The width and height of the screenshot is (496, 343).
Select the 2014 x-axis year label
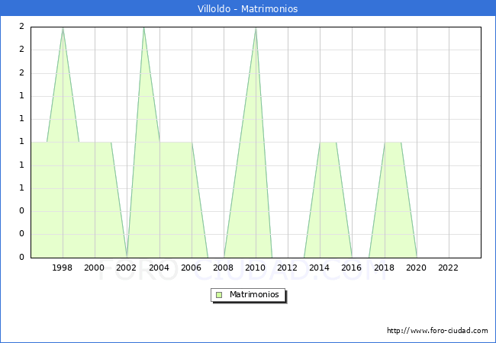point(320,268)
